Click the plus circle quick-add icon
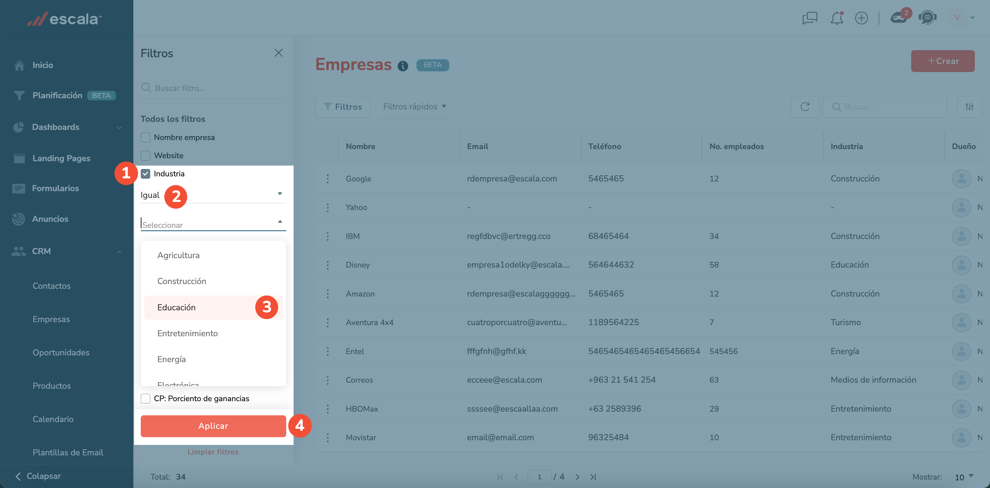Screen dimensions: 990x488 (861, 18)
